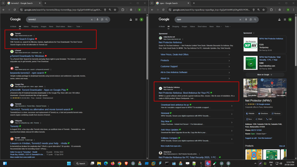This screenshot has height=167, width=297.
Task: Clear the torrentz2 search query with X
Action: point(92,20)
